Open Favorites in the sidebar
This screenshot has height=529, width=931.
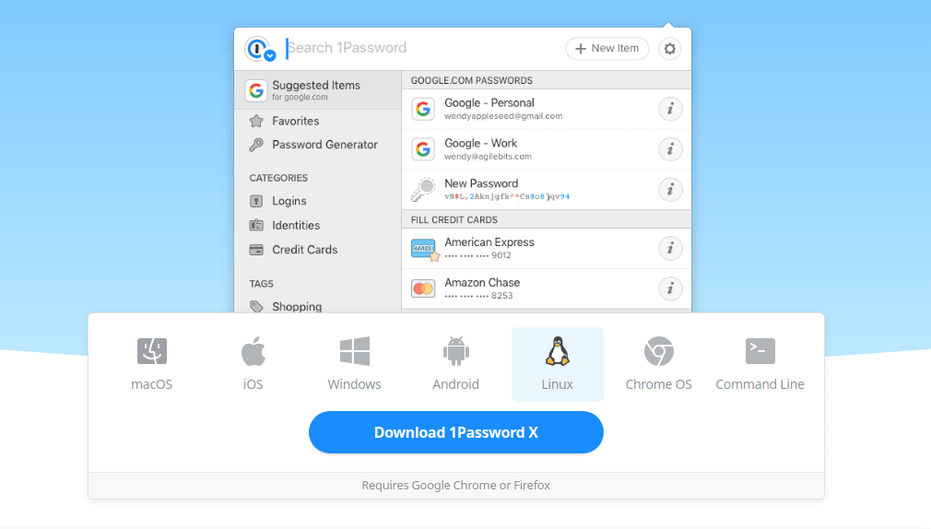pos(295,121)
